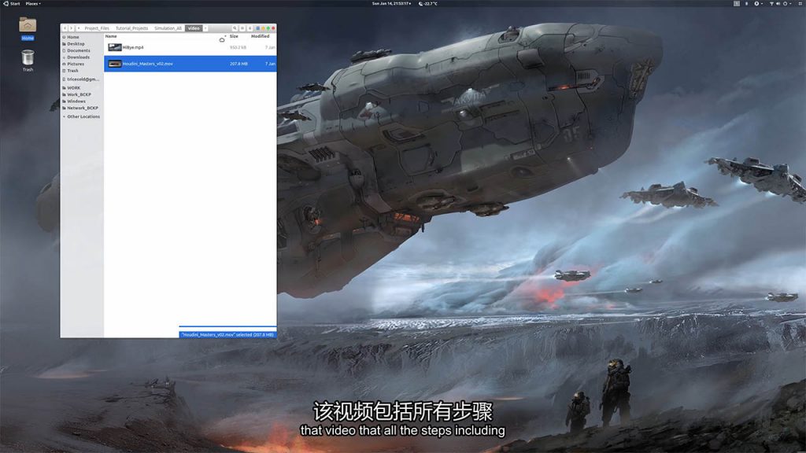Image resolution: width=806 pixels, height=453 pixels.
Task: Go back using the file manager's back arrow
Action: (x=65, y=28)
